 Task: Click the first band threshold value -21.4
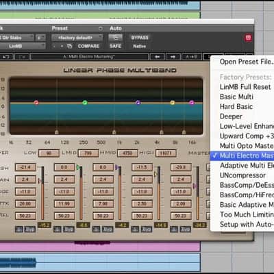[25, 167]
